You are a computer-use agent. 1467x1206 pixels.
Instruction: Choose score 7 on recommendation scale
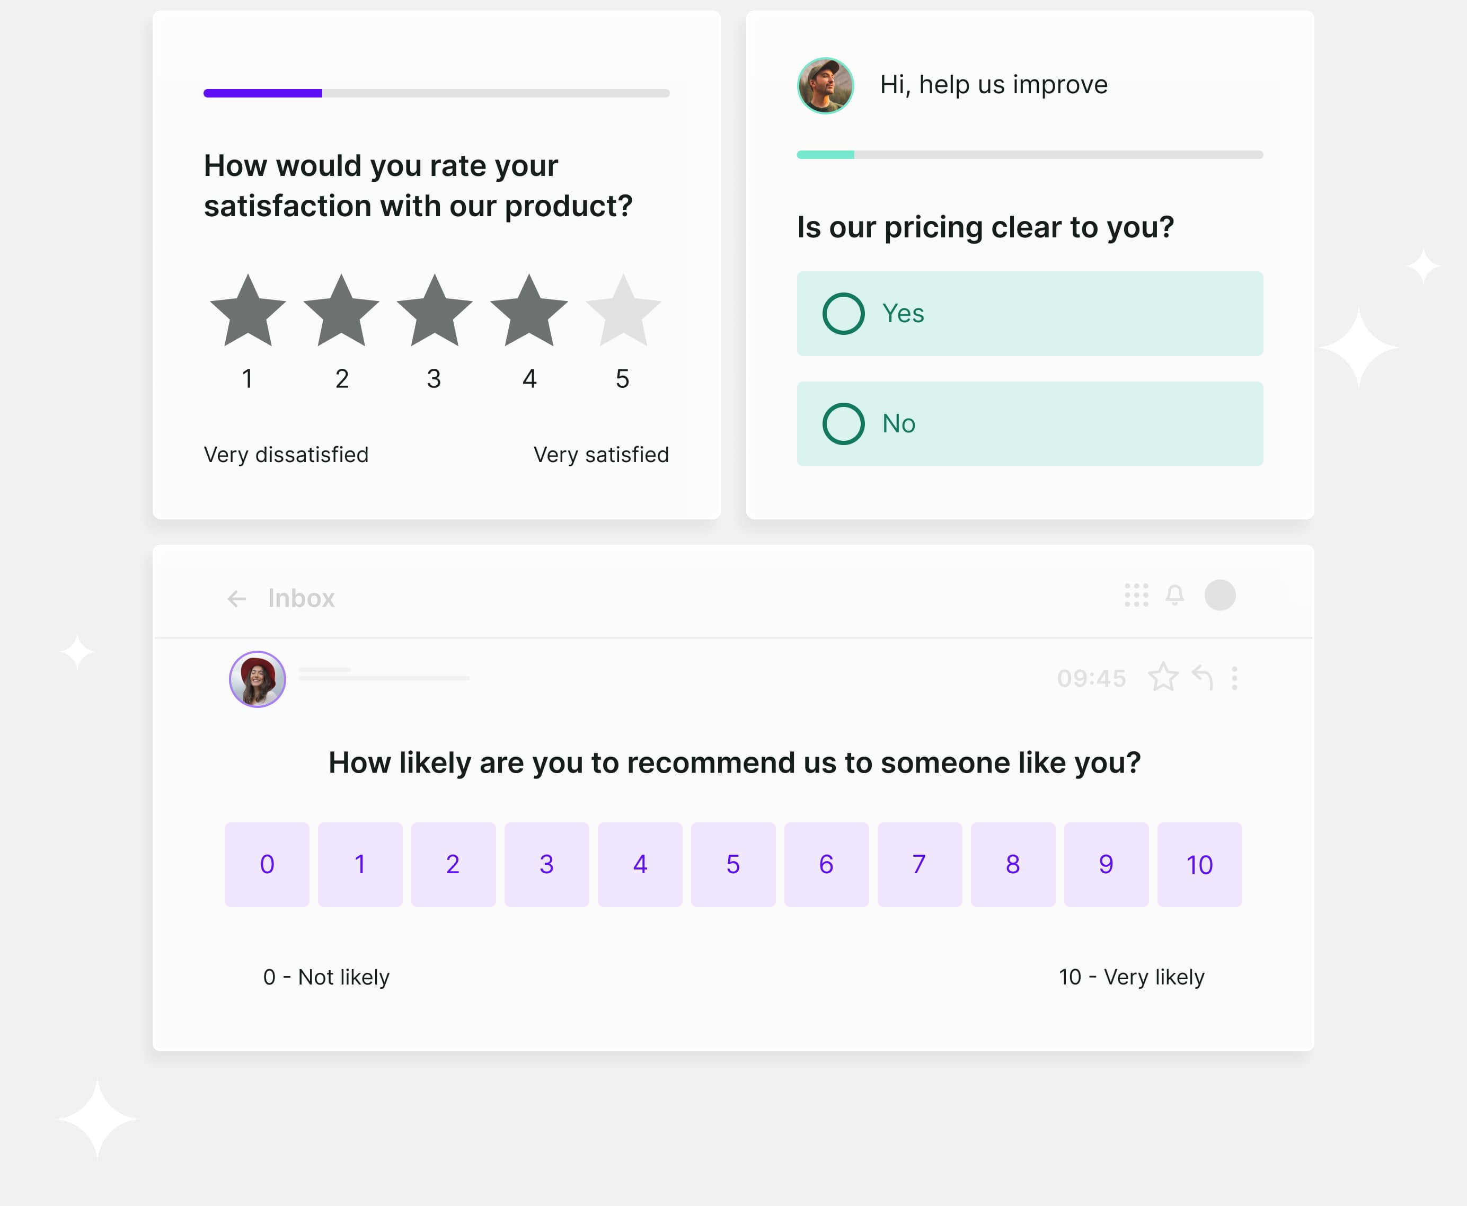coord(920,864)
